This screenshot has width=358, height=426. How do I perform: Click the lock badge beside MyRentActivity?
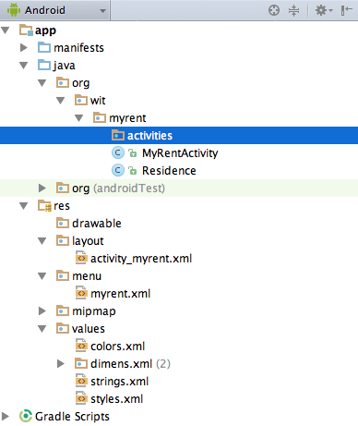[x=132, y=153]
